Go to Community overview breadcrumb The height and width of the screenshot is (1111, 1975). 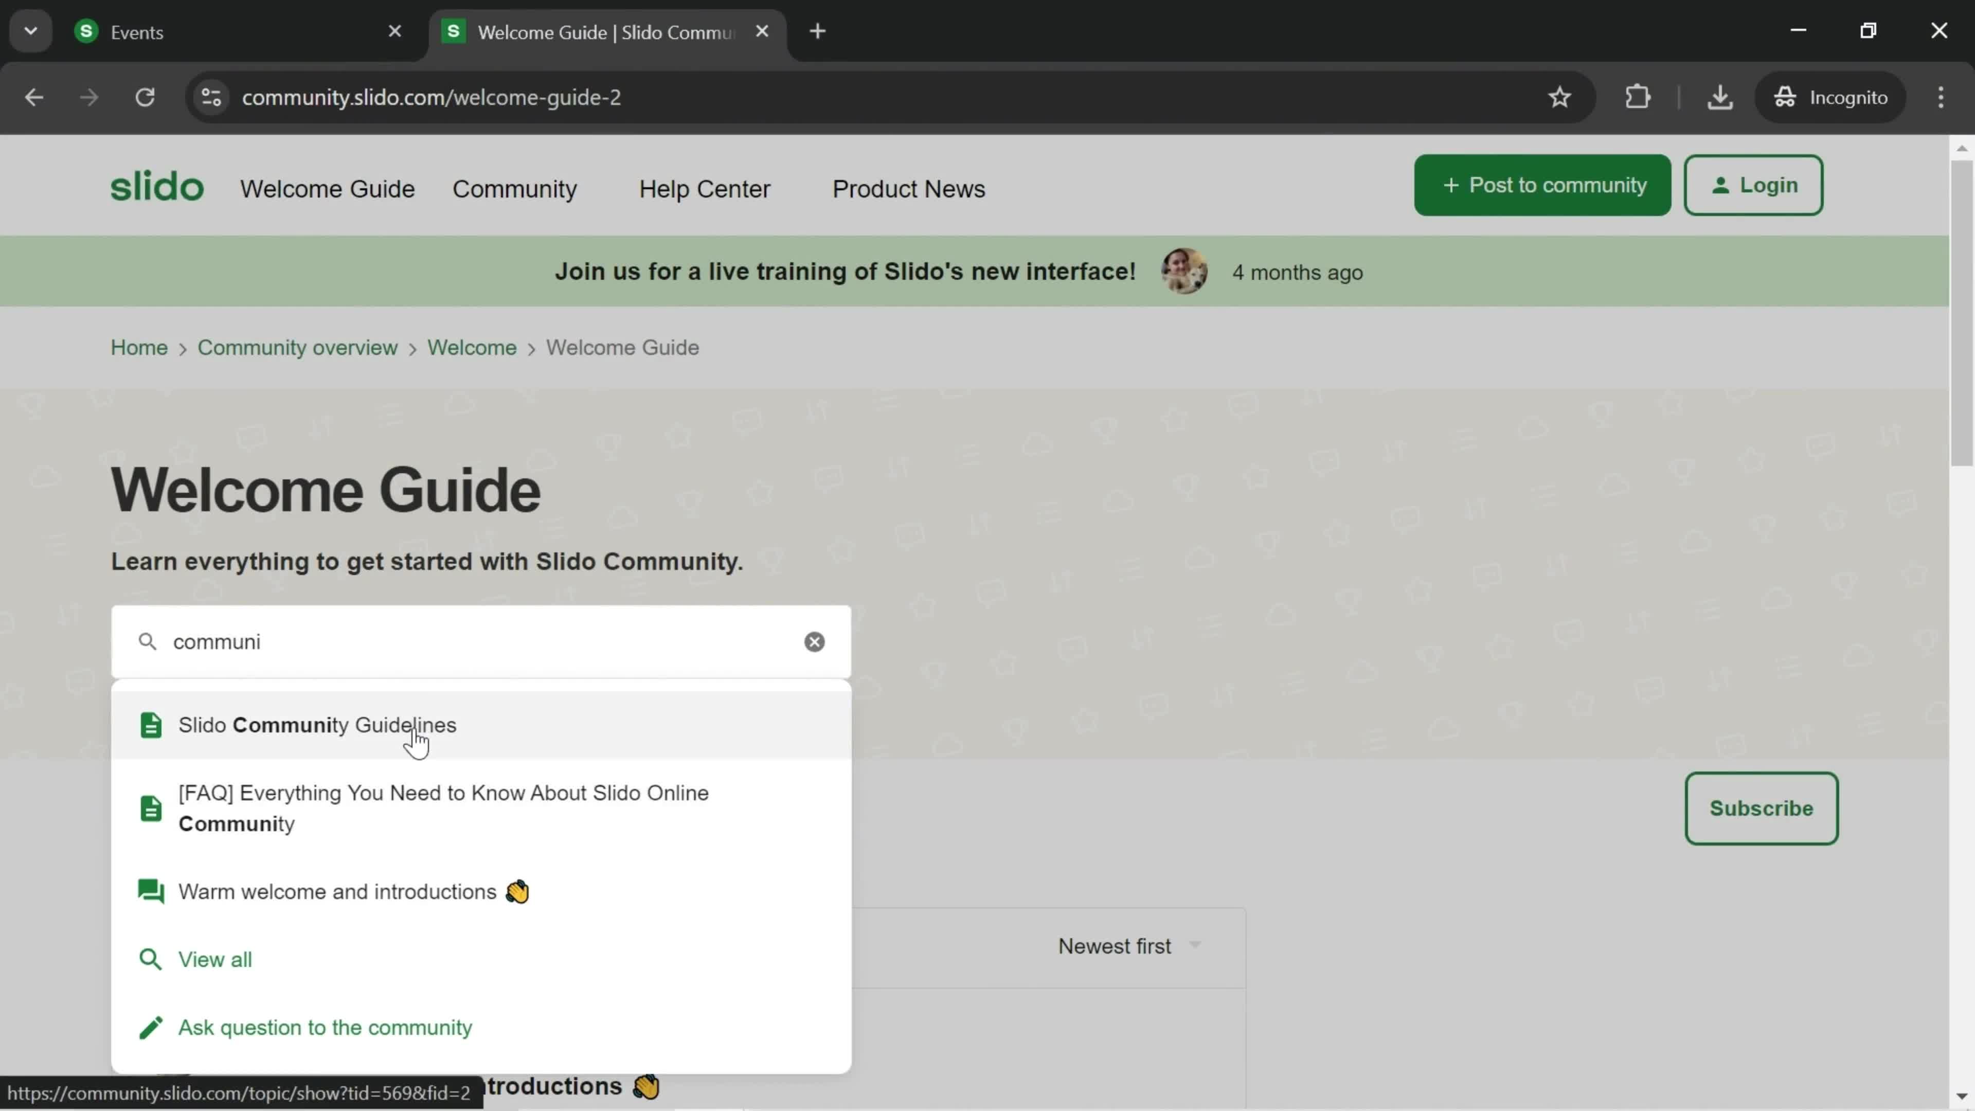[297, 347]
